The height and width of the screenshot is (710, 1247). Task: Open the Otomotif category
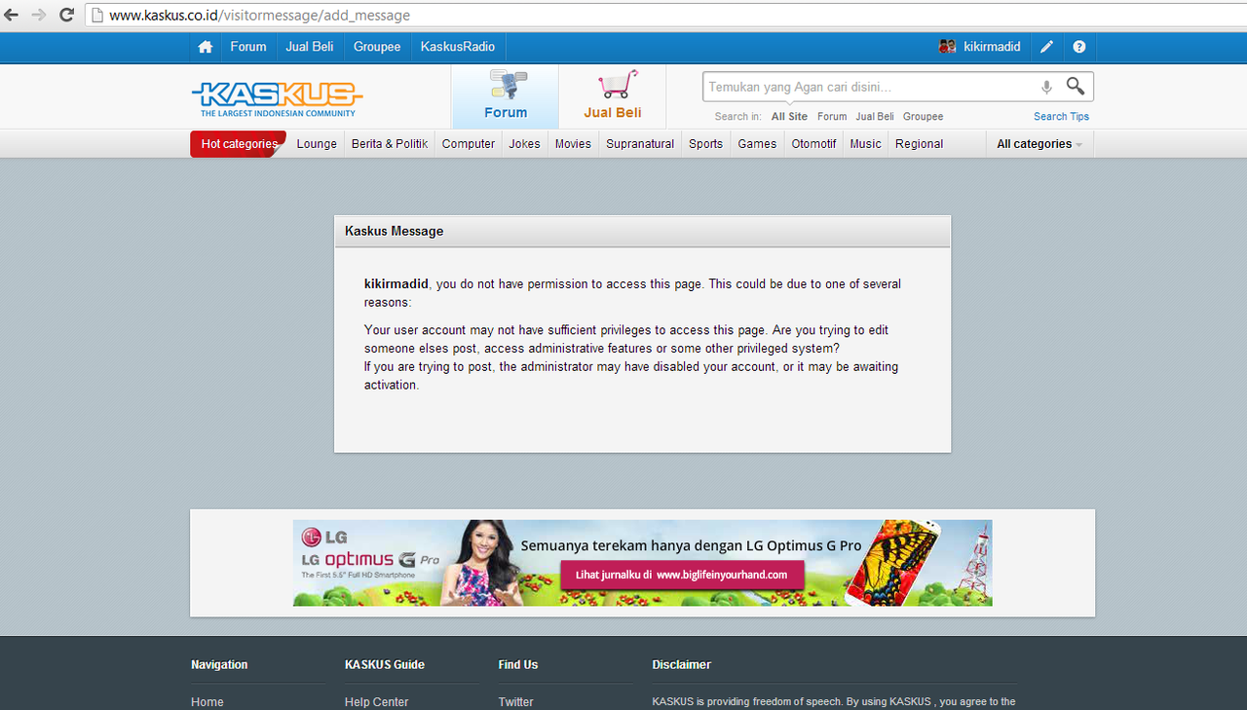813,144
